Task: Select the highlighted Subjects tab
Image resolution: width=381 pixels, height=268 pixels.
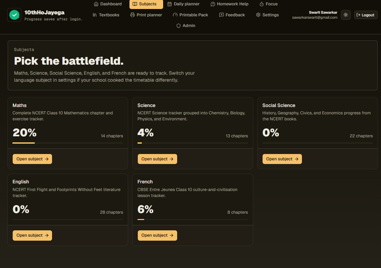Action: tap(146, 4)
